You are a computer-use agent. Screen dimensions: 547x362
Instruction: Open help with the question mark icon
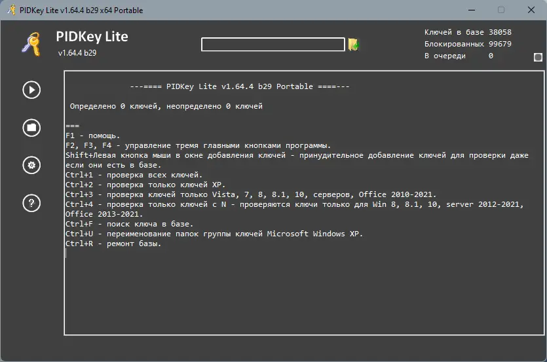coord(31,203)
